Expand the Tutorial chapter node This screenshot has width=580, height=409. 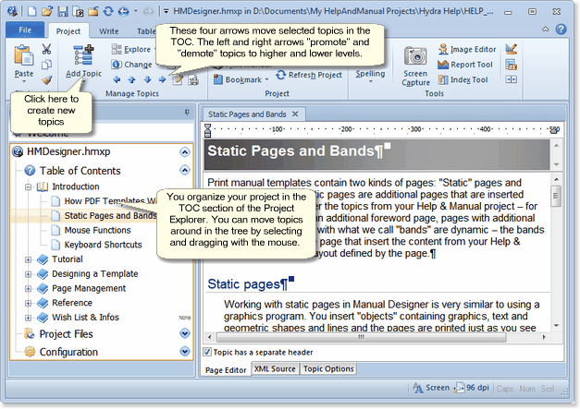click(28, 259)
